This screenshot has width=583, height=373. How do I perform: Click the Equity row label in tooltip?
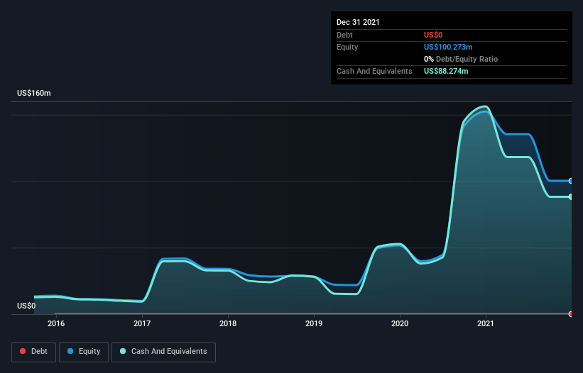(x=347, y=47)
